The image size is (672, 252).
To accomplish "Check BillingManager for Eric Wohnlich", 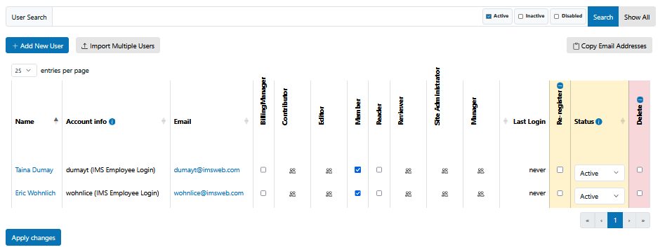I will click(263, 193).
